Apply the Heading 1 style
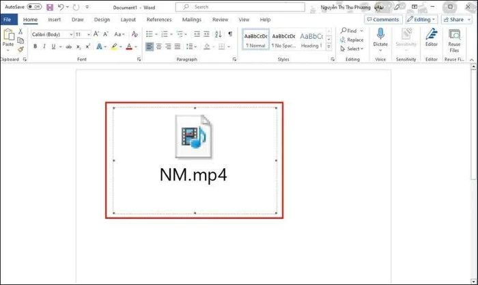Image resolution: width=478 pixels, height=285 pixels. point(311,40)
